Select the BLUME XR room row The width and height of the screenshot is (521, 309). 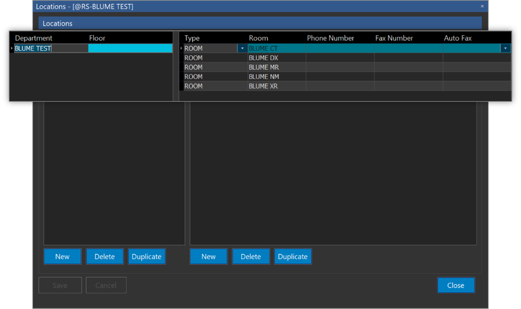coord(263,86)
